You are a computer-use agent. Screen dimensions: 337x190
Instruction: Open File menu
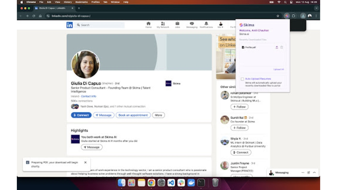click(41, 2)
